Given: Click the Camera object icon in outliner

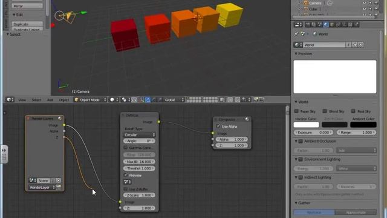Looking at the screenshot, I should click(x=306, y=3).
